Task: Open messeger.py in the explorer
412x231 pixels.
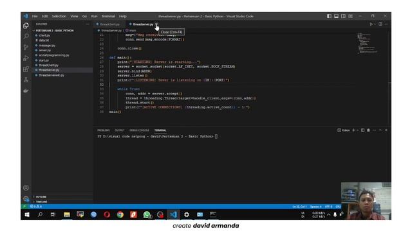Action: [47, 46]
